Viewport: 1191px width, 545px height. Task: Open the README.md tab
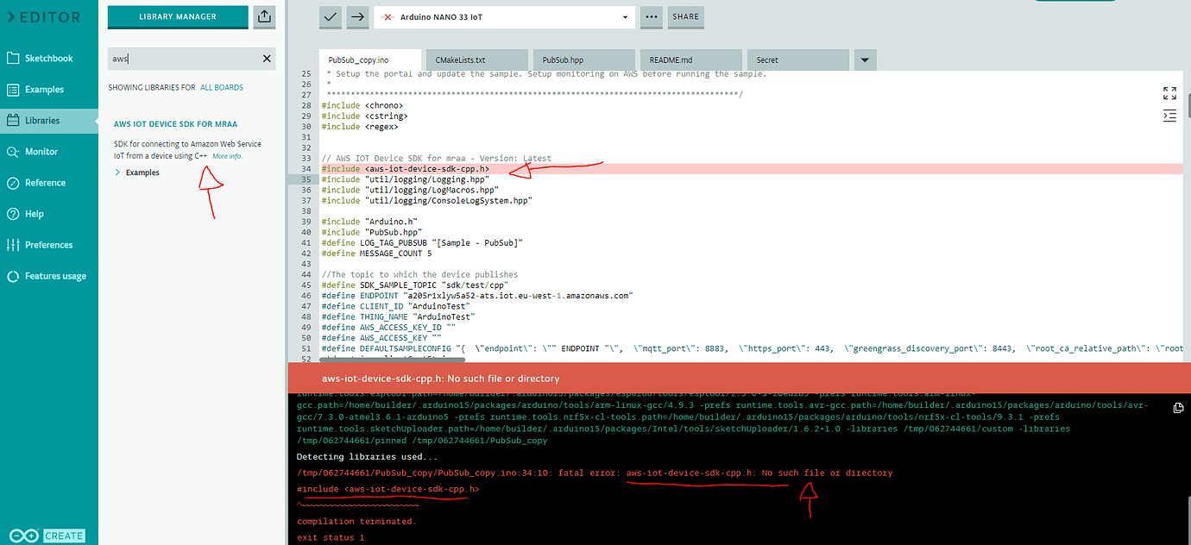pyautogui.click(x=690, y=59)
